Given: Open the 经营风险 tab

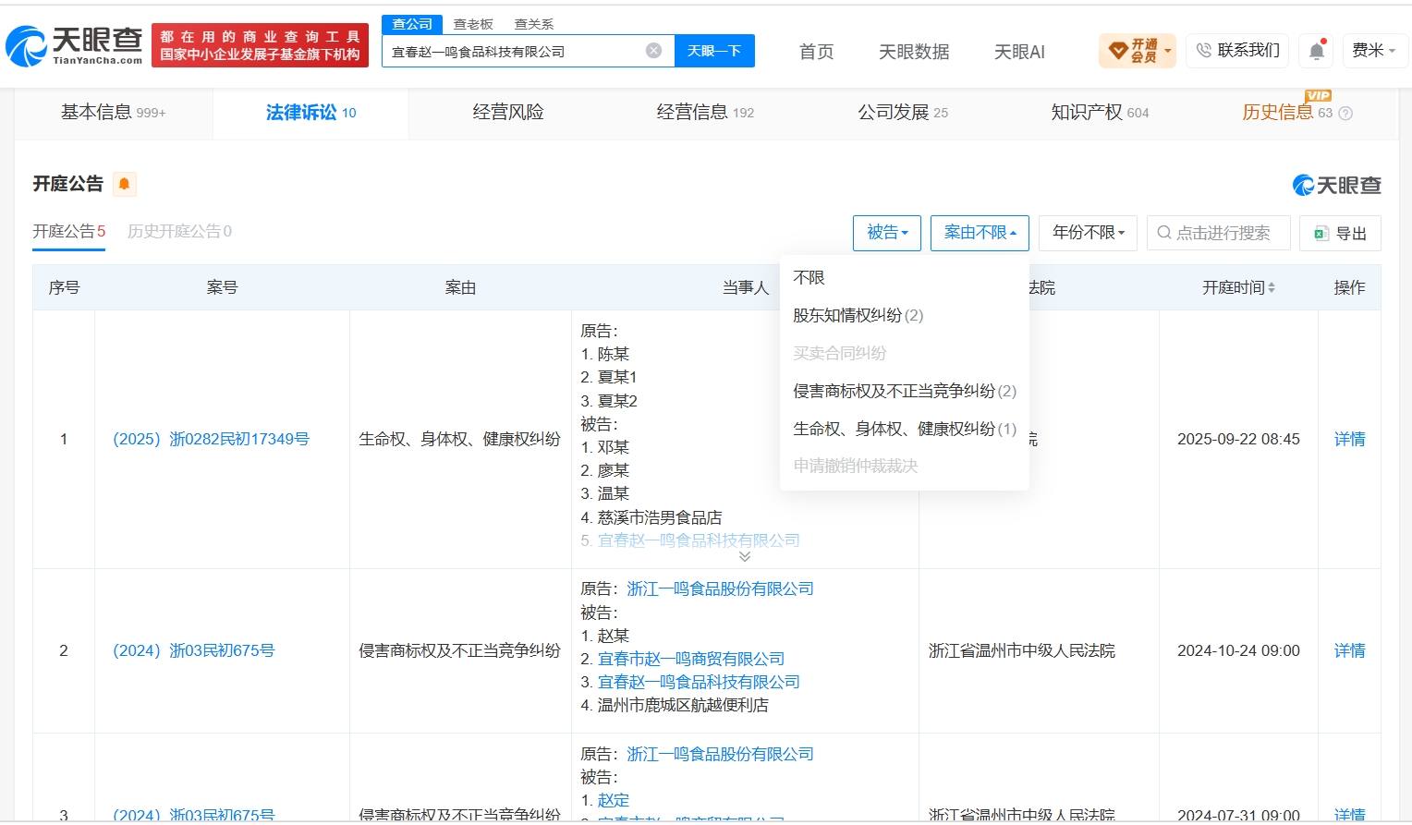Looking at the screenshot, I should pyautogui.click(x=507, y=113).
